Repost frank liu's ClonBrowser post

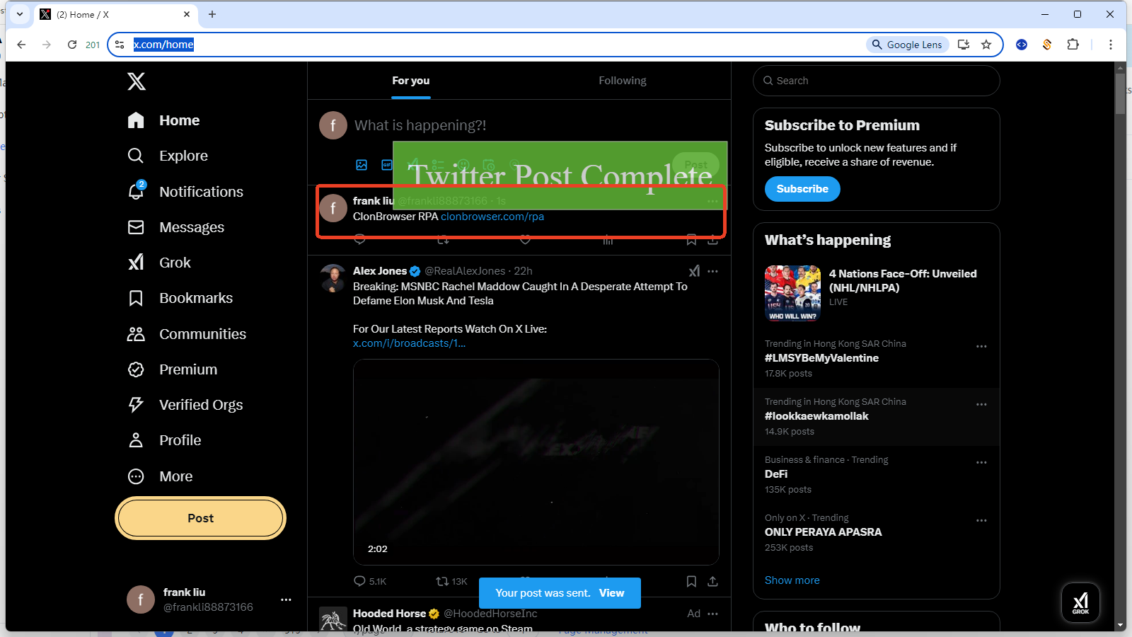point(443,240)
